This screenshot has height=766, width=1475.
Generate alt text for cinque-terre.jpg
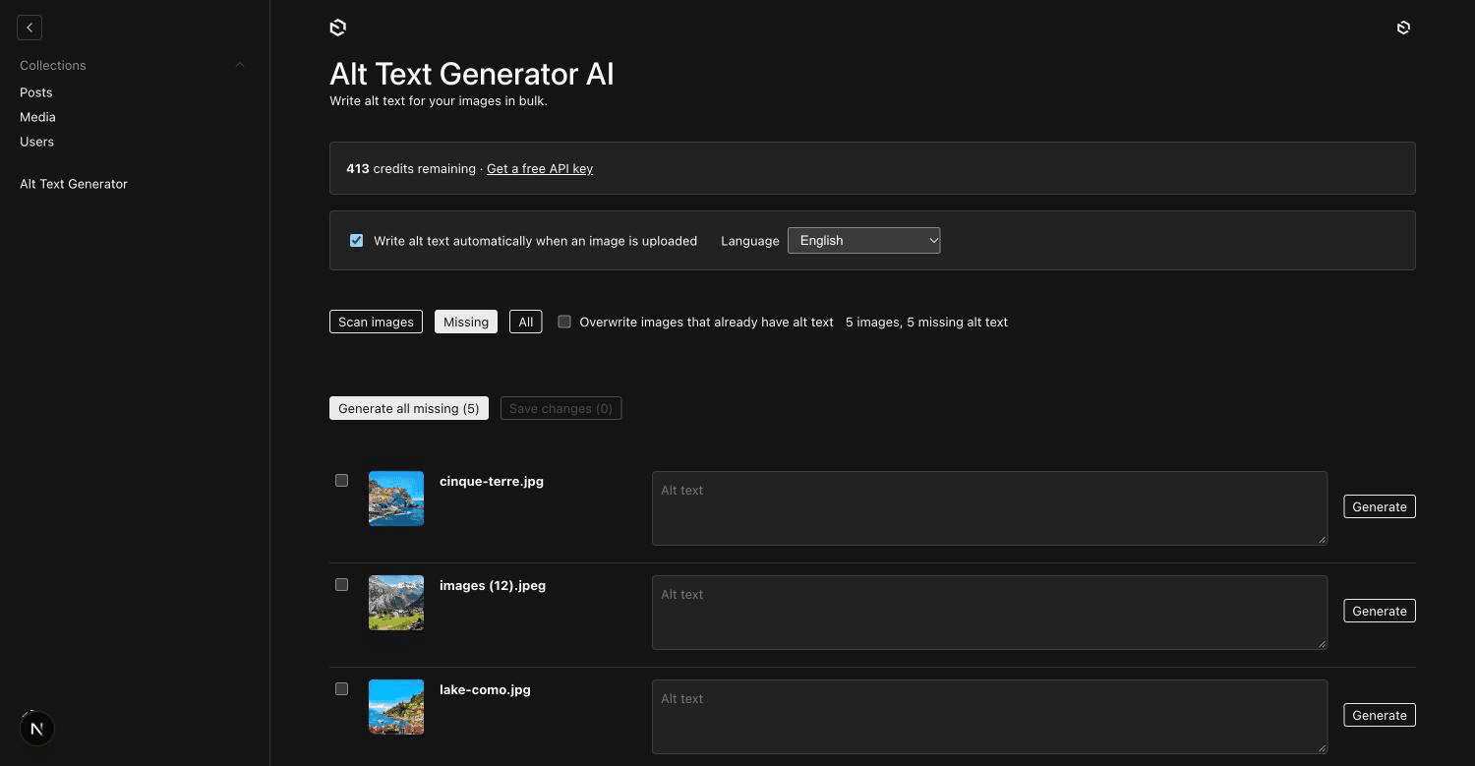(x=1379, y=506)
